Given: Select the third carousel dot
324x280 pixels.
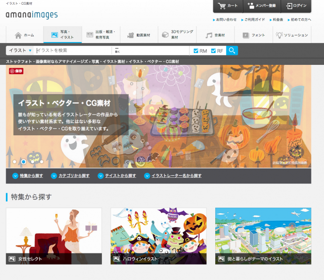Looking at the screenshot, I should pos(33,161).
